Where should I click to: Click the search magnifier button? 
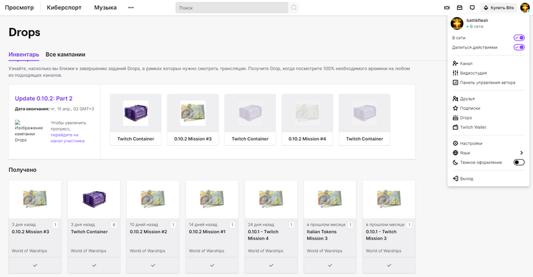[x=294, y=8]
